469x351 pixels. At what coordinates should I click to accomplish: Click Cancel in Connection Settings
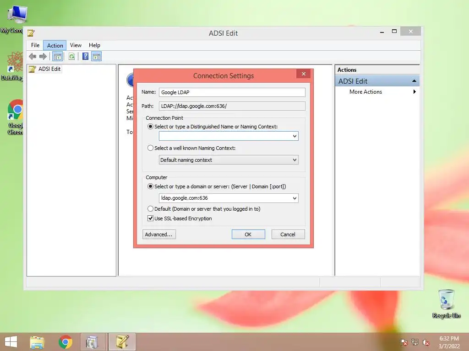(288, 234)
